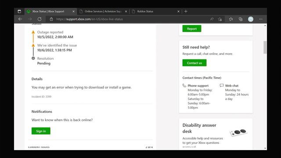The width and height of the screenshot is (281, 158).
Task: Click the Disability answer desk heading
Action: pos(199,128)
